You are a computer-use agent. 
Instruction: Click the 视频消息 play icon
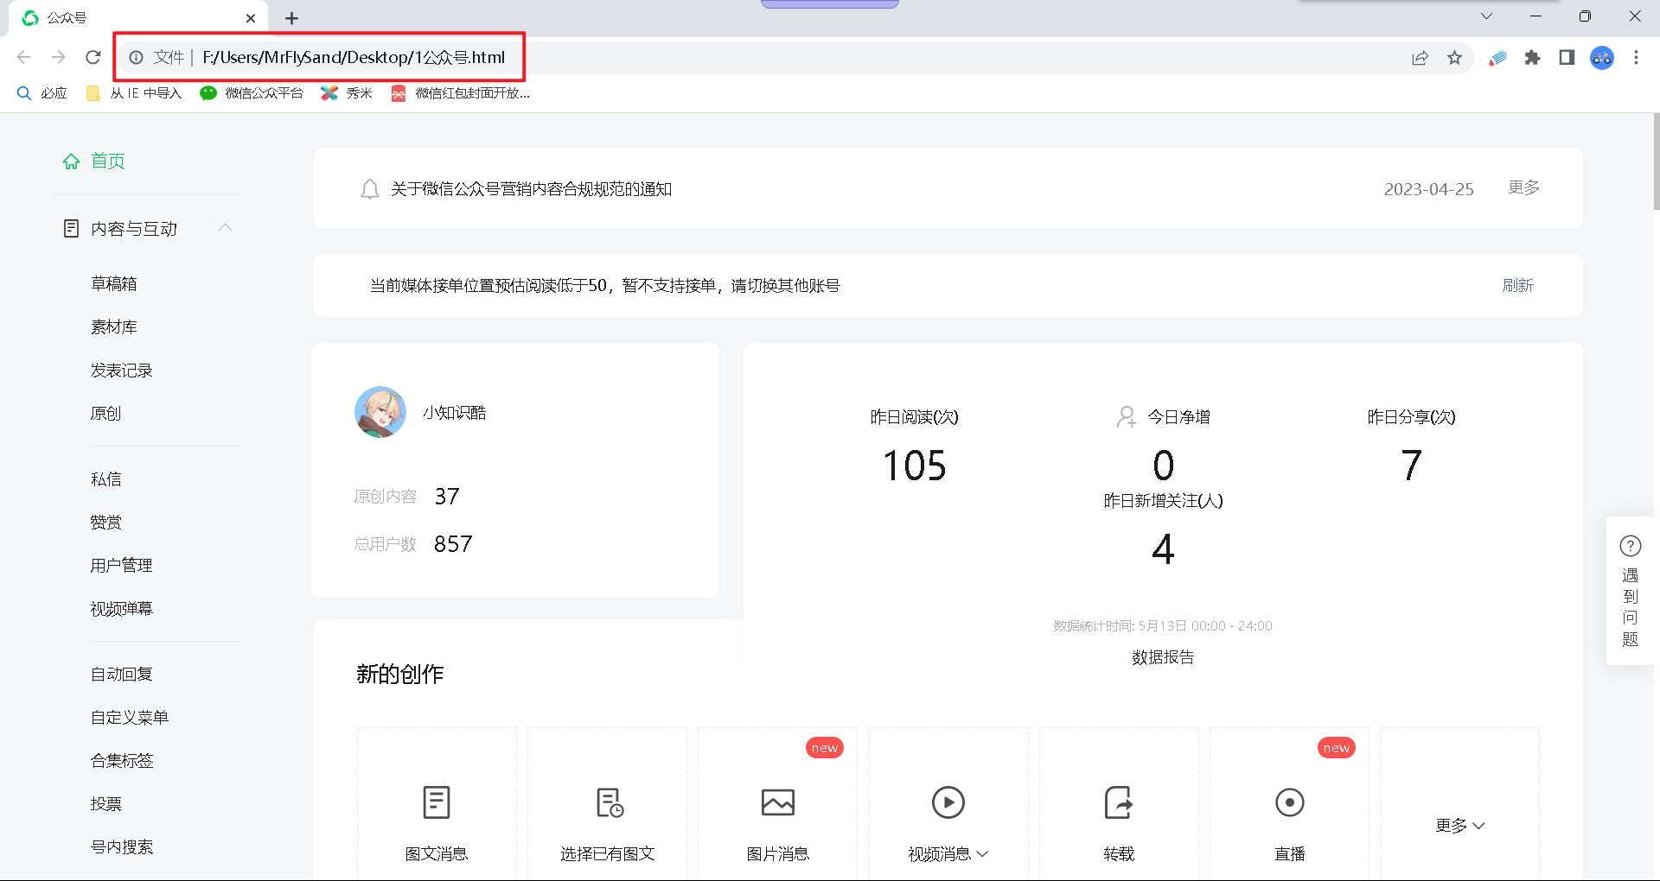click(x=948, y=802)
